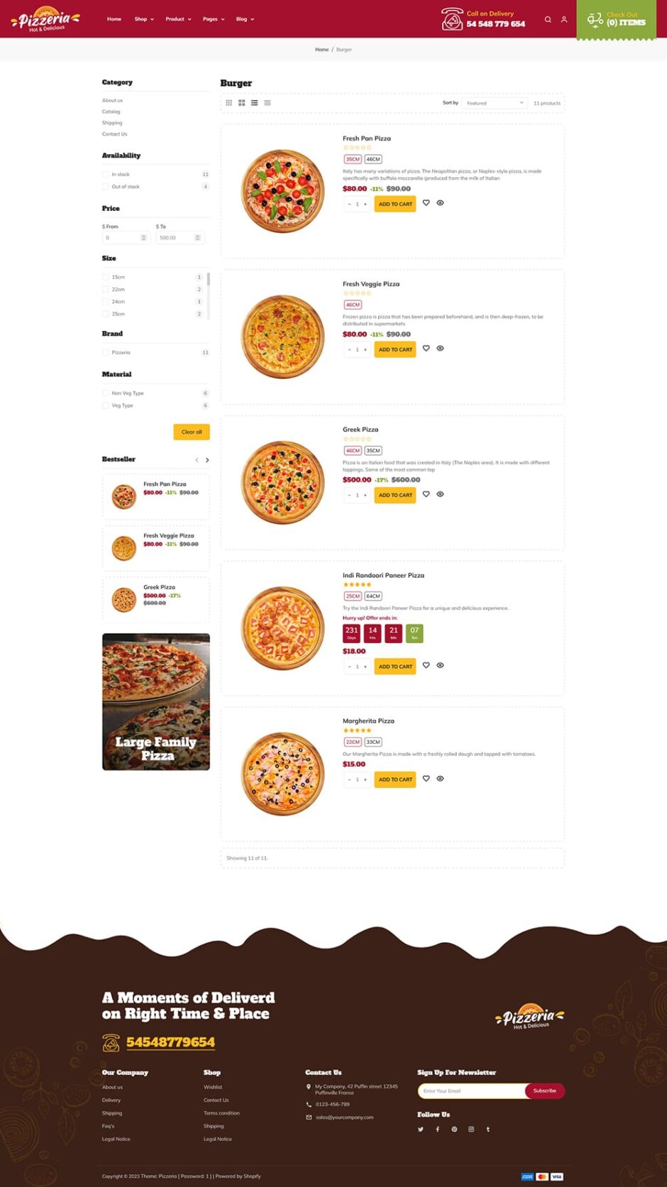This screenshot has width=667, height=1187.
Task: Click the checkout delivery cart icon
Action: point(595,20)
